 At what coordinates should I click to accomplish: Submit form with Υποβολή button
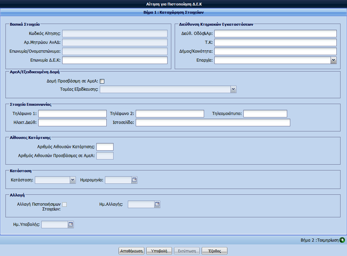point(159,251)
